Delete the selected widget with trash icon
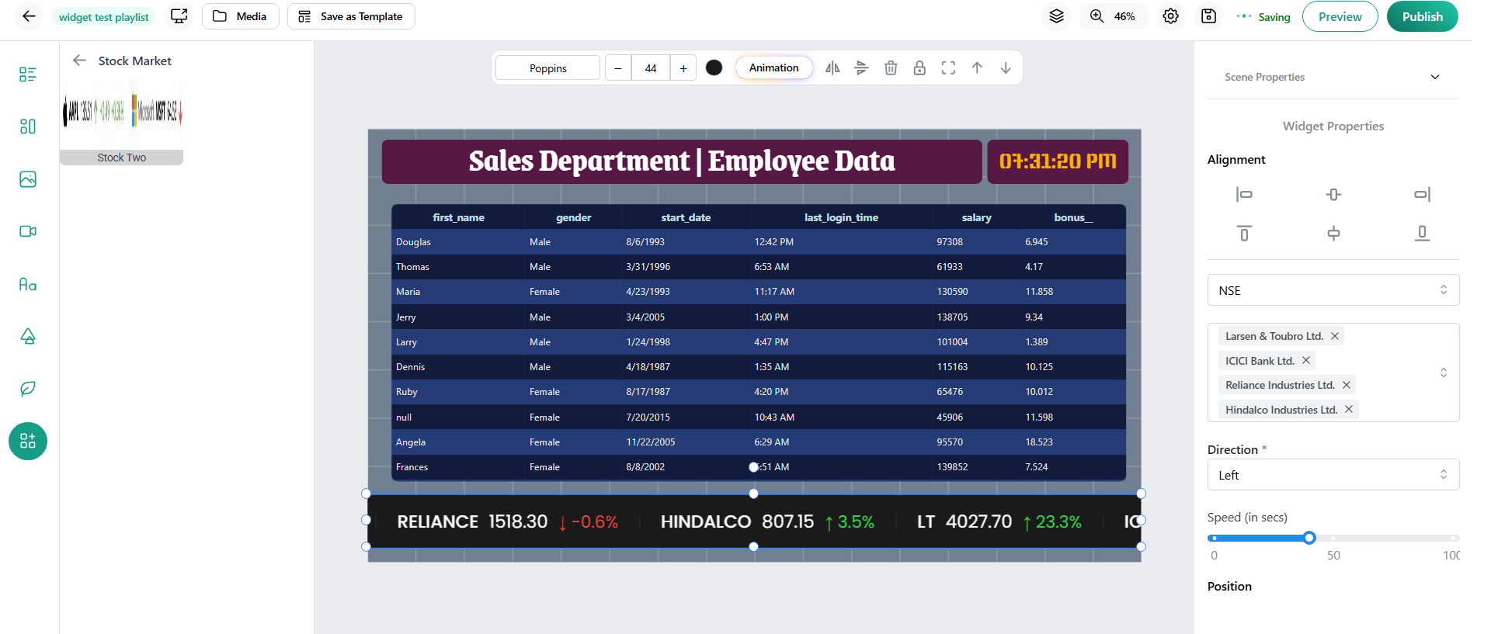1491x634 pixels. pyautogui.click(x=891, y=68)
